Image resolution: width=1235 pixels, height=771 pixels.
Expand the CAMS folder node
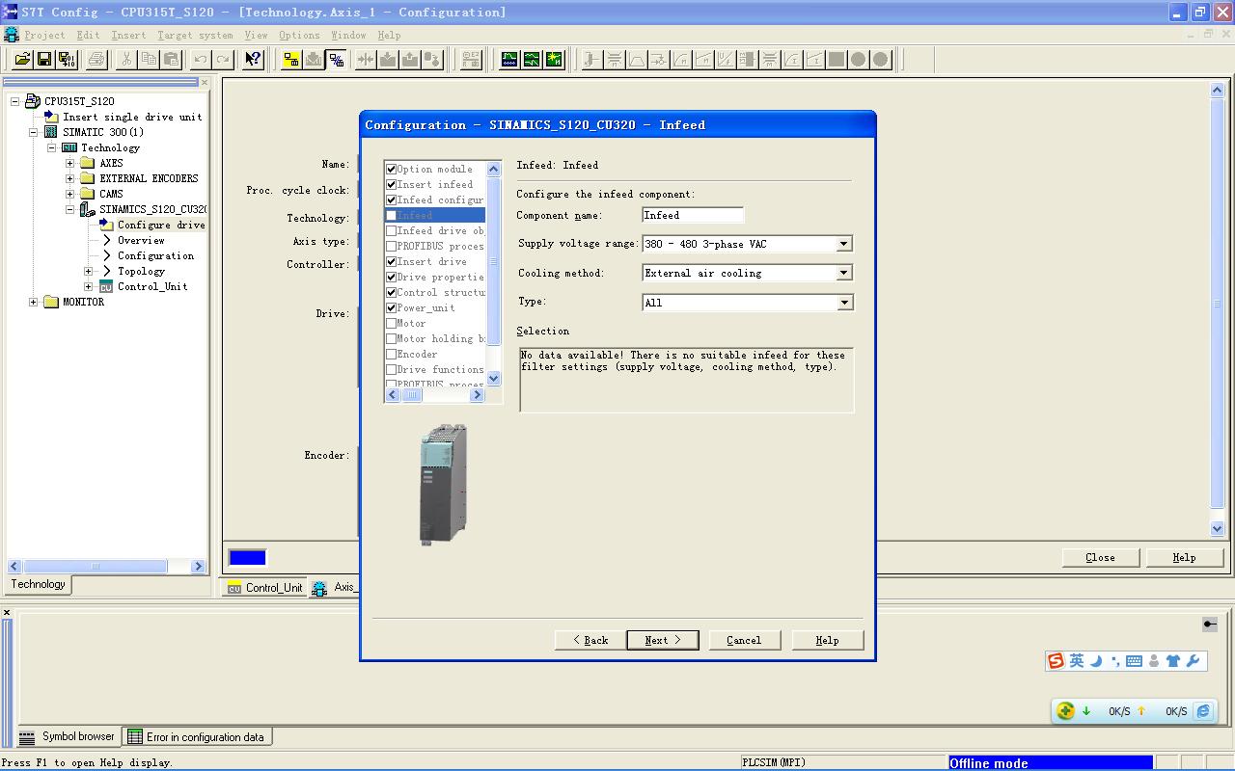[69, 194]
